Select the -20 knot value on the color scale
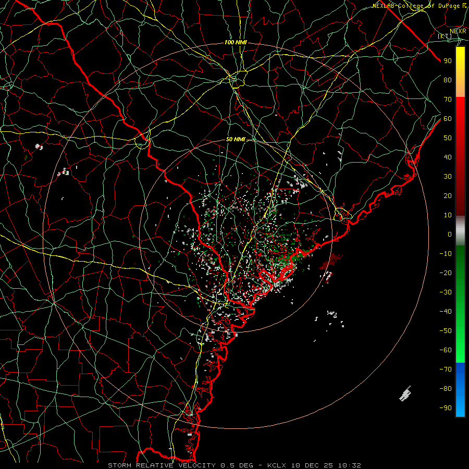Screen dimensions: 469x469 pyautogui.click(x=446, y=273)
